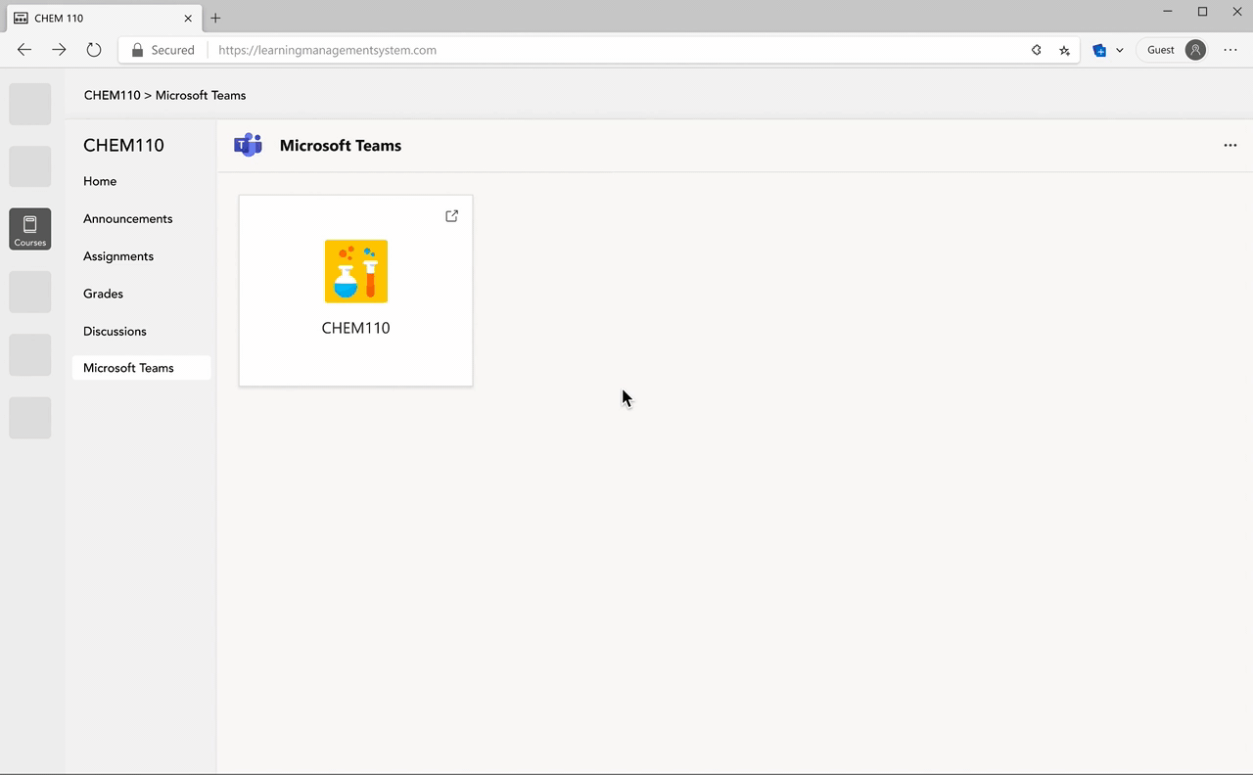The width and height of the screenshot is (1253, 775).
Task: Open the browser settings three-dot menu
Action: pyautogui.click(x=1230, y=50)
